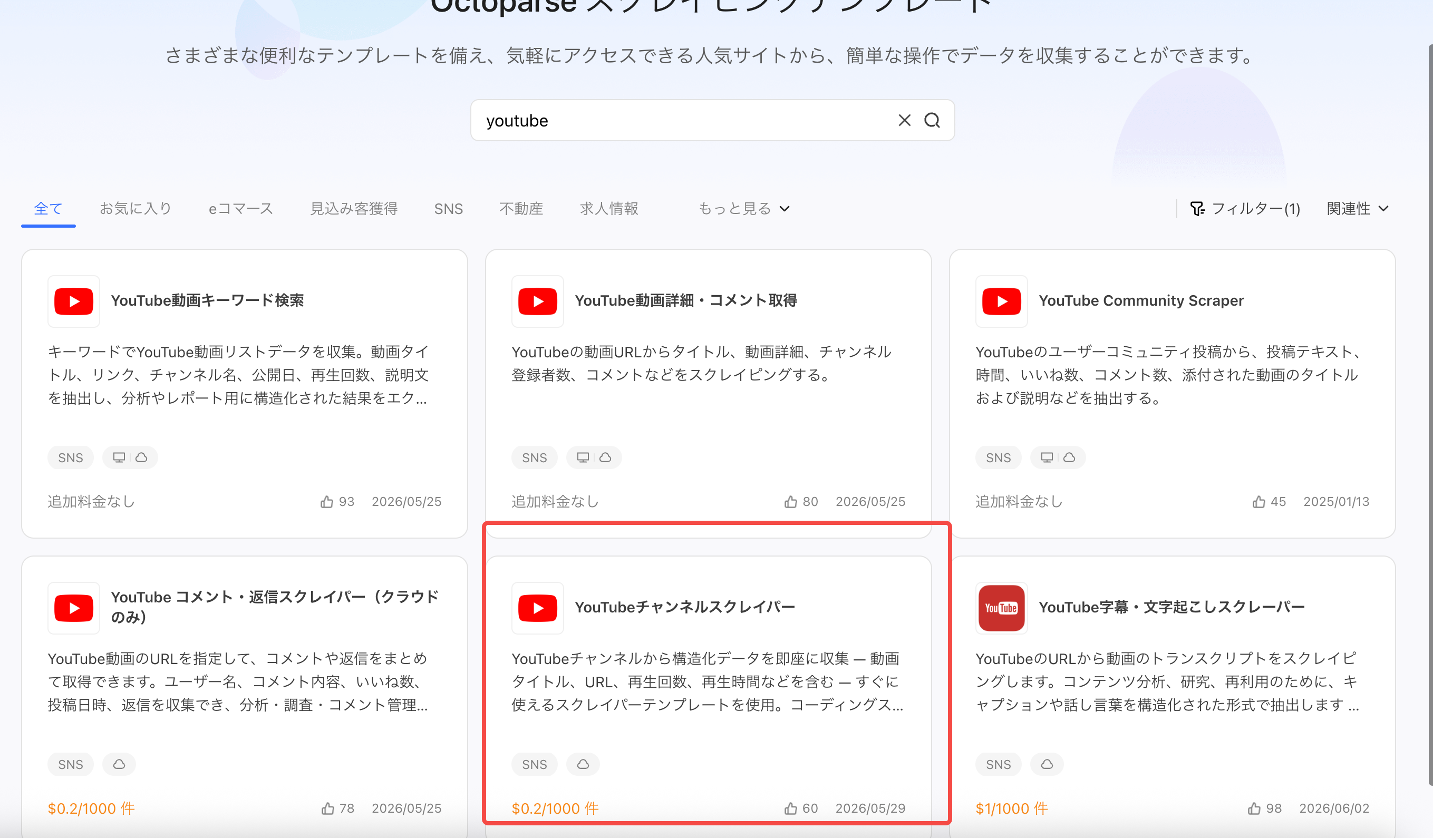Open YouTube コメント・返信スクレイパー template title
1433x838 pixels.
tap(275, 607)
